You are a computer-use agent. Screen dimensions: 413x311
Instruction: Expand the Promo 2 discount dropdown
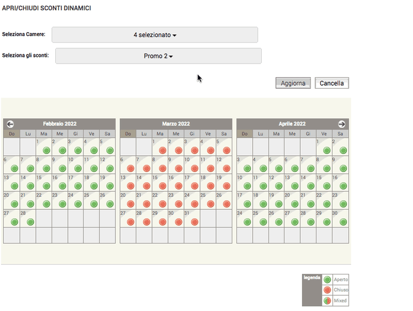point(158,56)
